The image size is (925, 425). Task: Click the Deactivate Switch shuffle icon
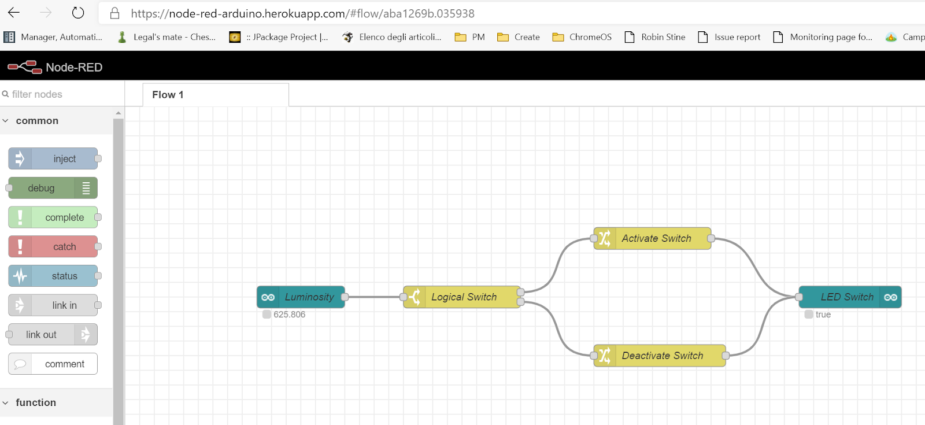(x=604, y=356)
